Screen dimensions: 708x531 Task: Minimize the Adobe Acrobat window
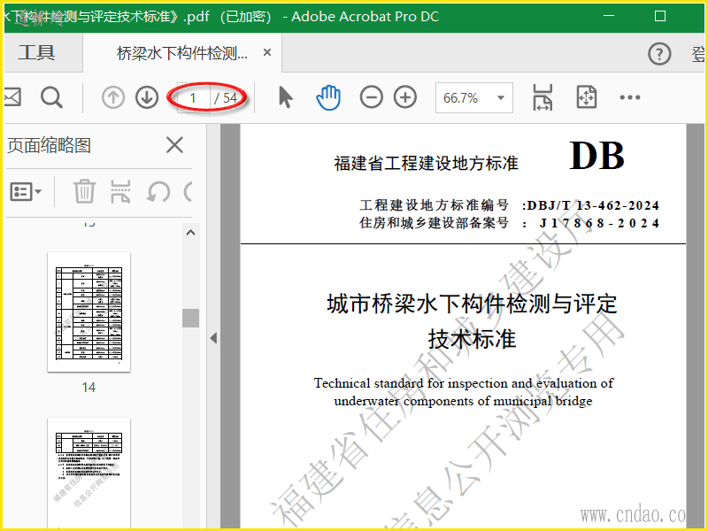point(609,16)
